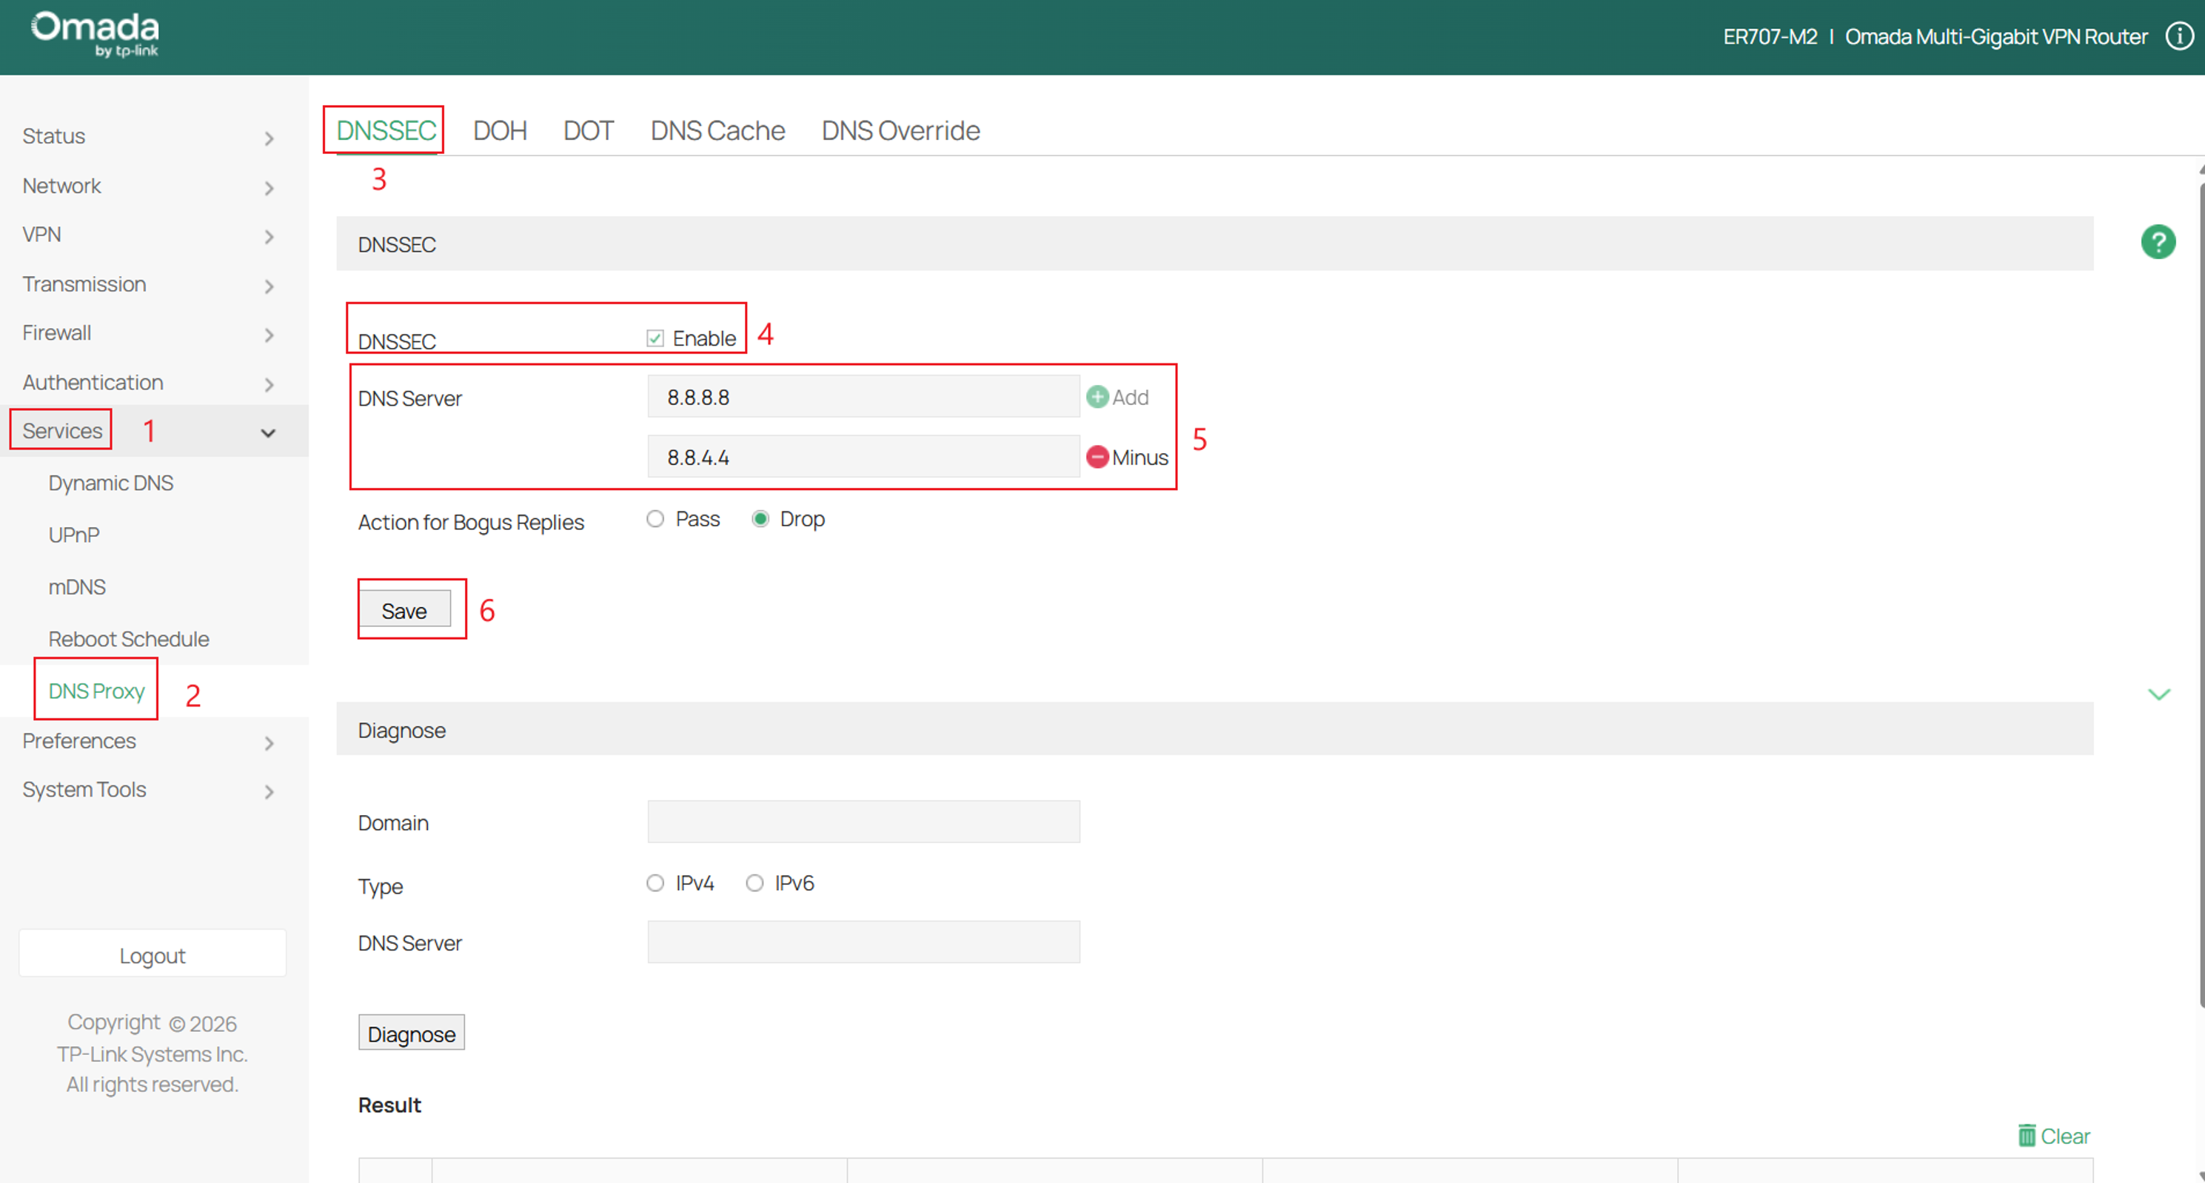Open DNS Proxy in the sidebar
This screenshot has width=2205, height=1183.
pos(96,691)
